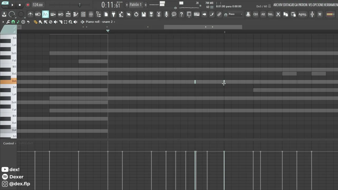Click the Des. button

click(x=271, y=14)
